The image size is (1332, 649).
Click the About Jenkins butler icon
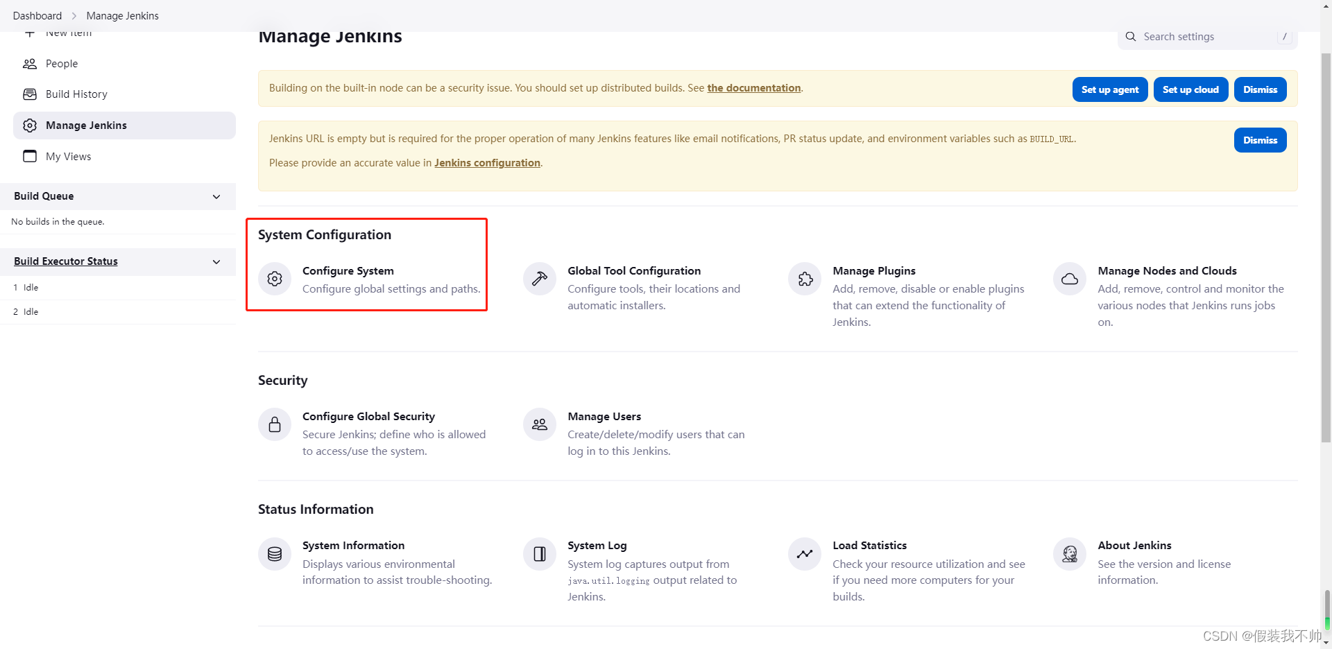(1070, 554)
